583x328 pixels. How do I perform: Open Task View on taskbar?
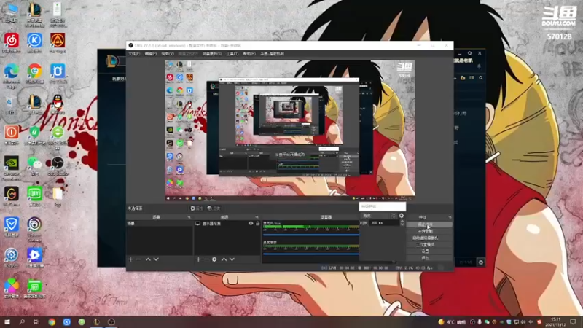point(36,321)
